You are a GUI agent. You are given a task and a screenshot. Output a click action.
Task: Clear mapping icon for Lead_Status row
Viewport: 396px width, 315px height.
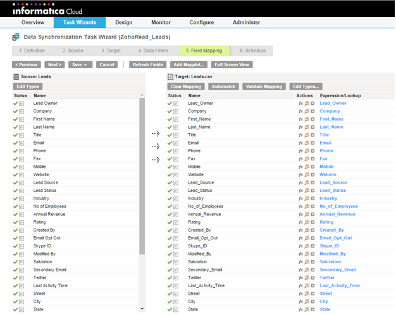(x=312, y=191)
